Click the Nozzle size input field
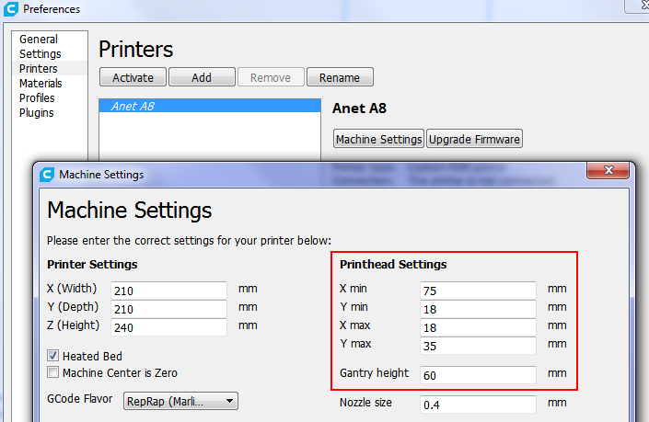This screenshot has width=649, height=422. 478,405
